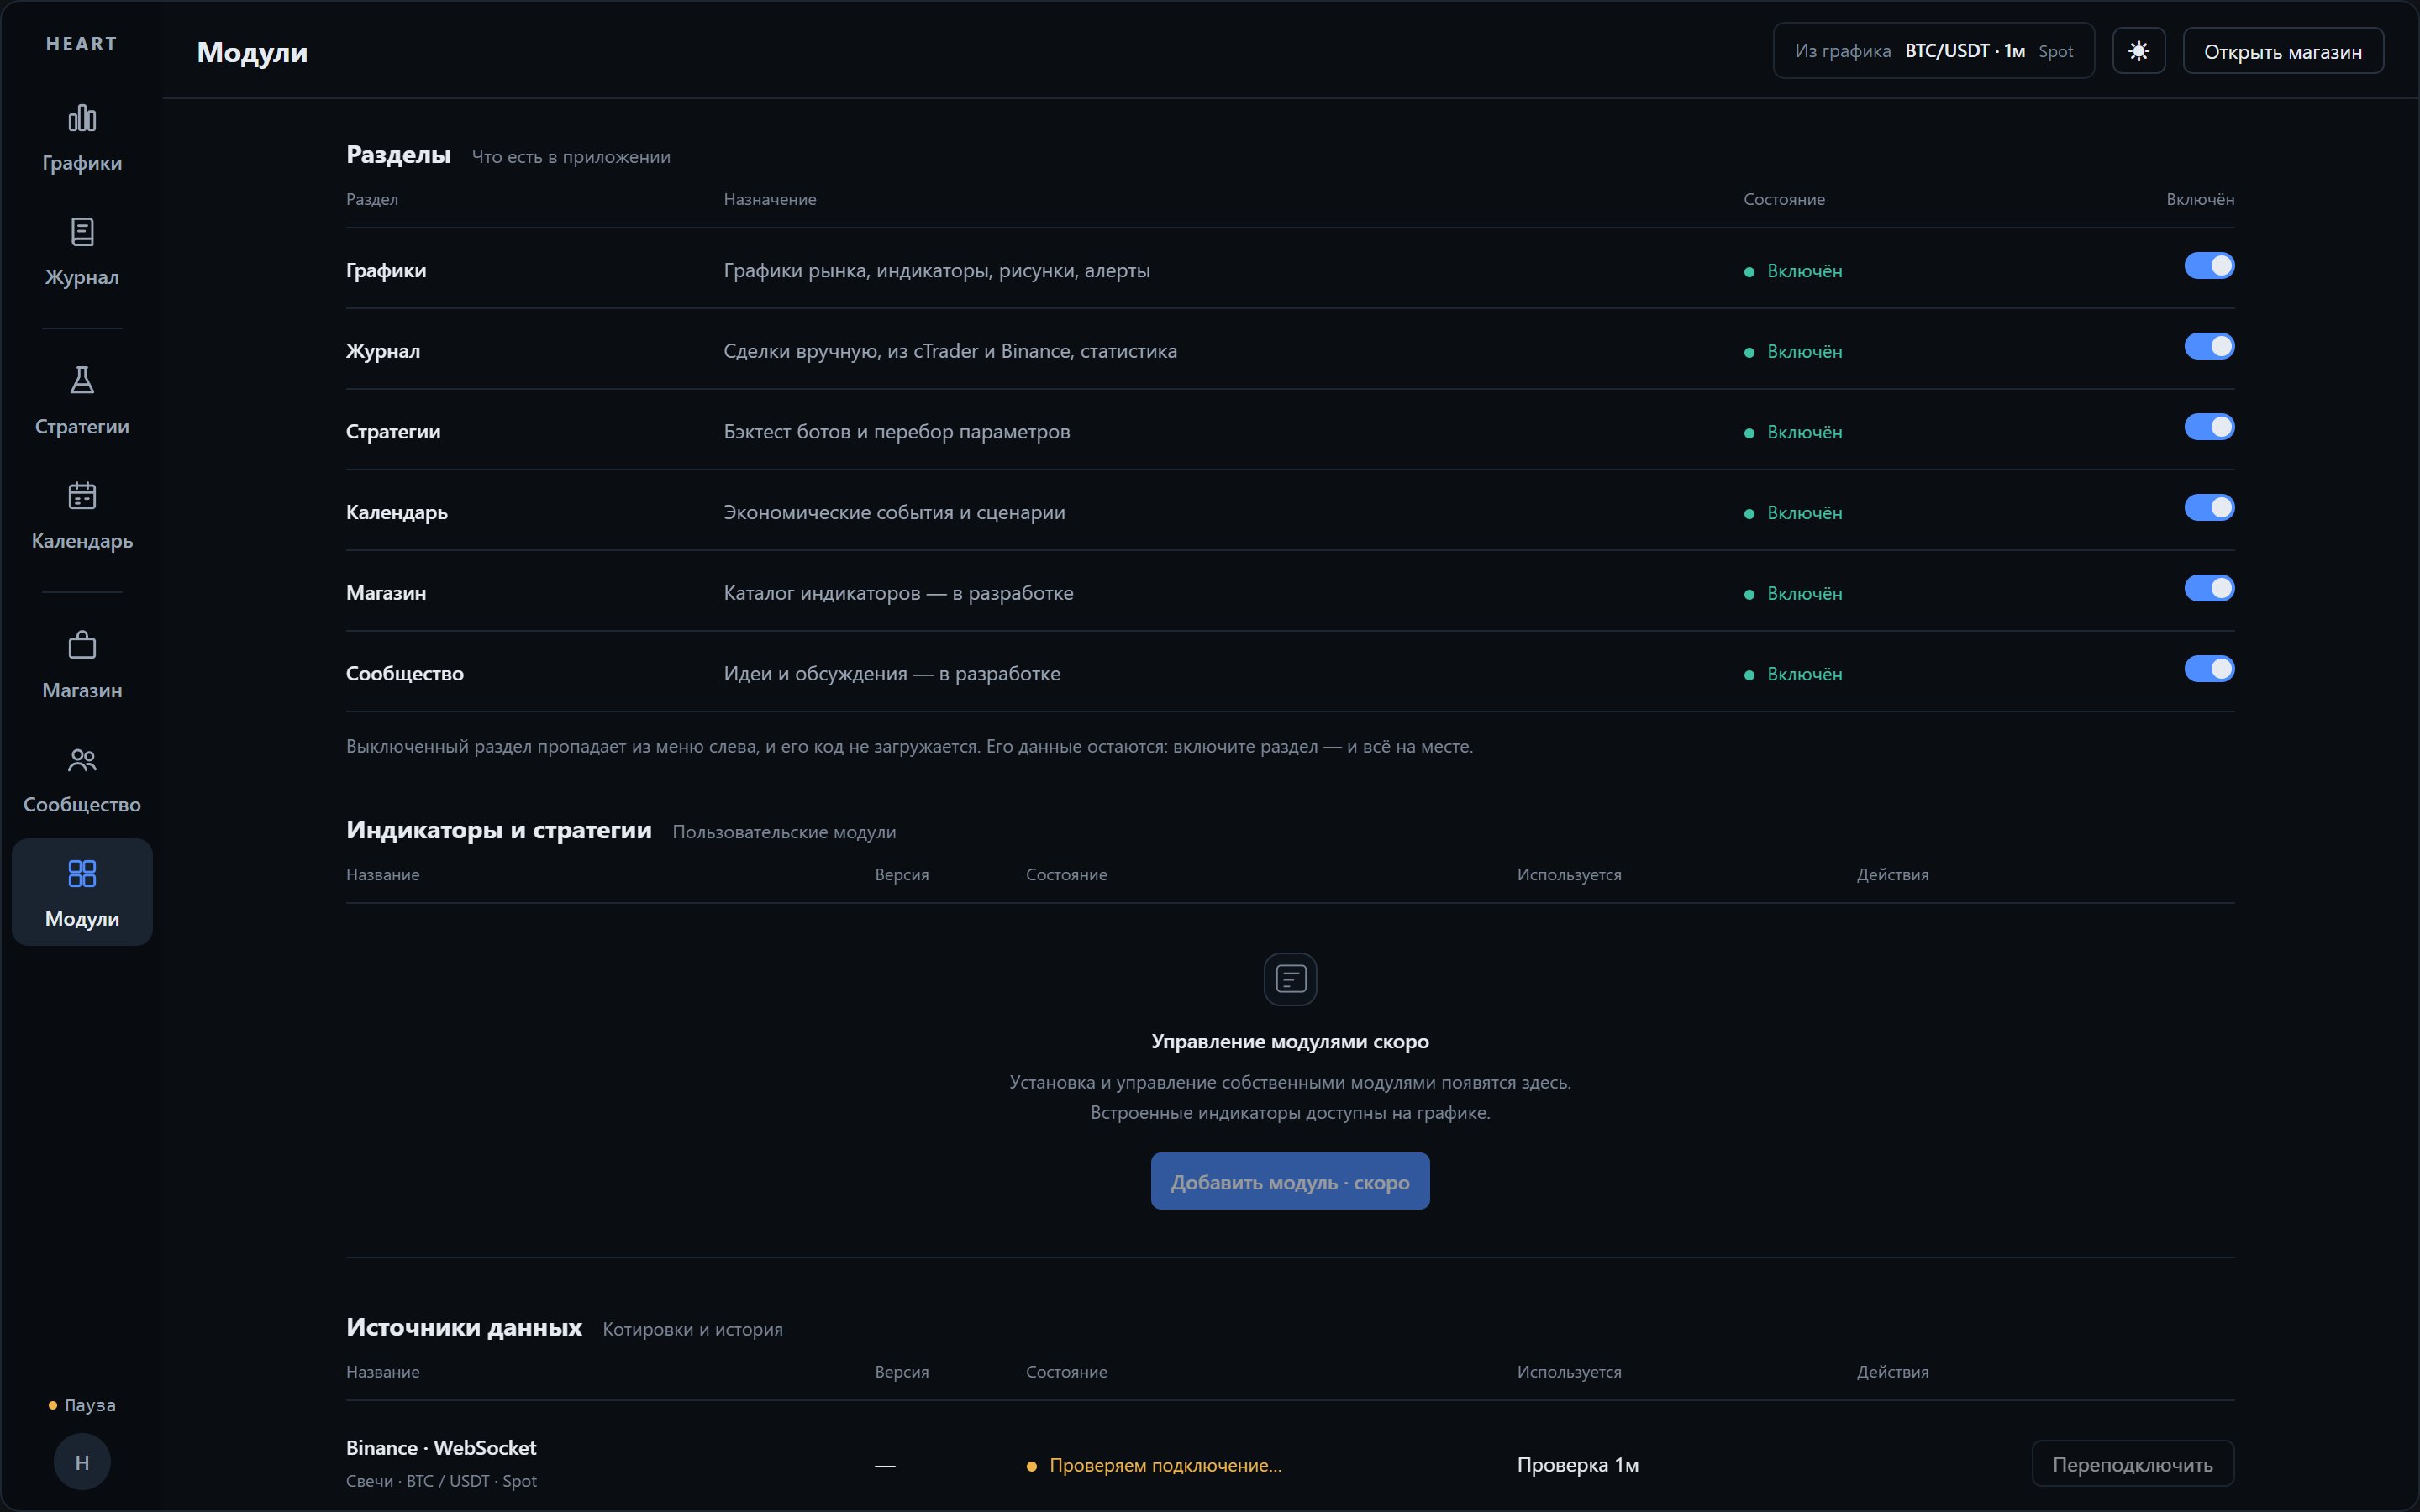Screen dimensions: 2420x1512
Task: Click the Источники данных section heading
Action: coord(464,1327)
